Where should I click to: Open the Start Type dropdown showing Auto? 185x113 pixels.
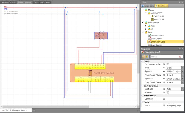tap(183, 89)
